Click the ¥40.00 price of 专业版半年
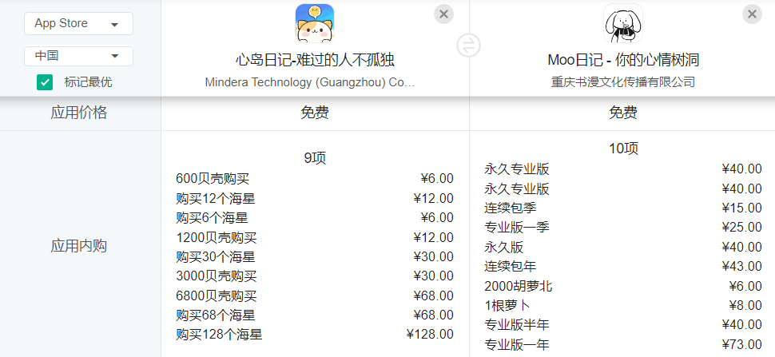 pyautogui.click(x=742, y=324)
